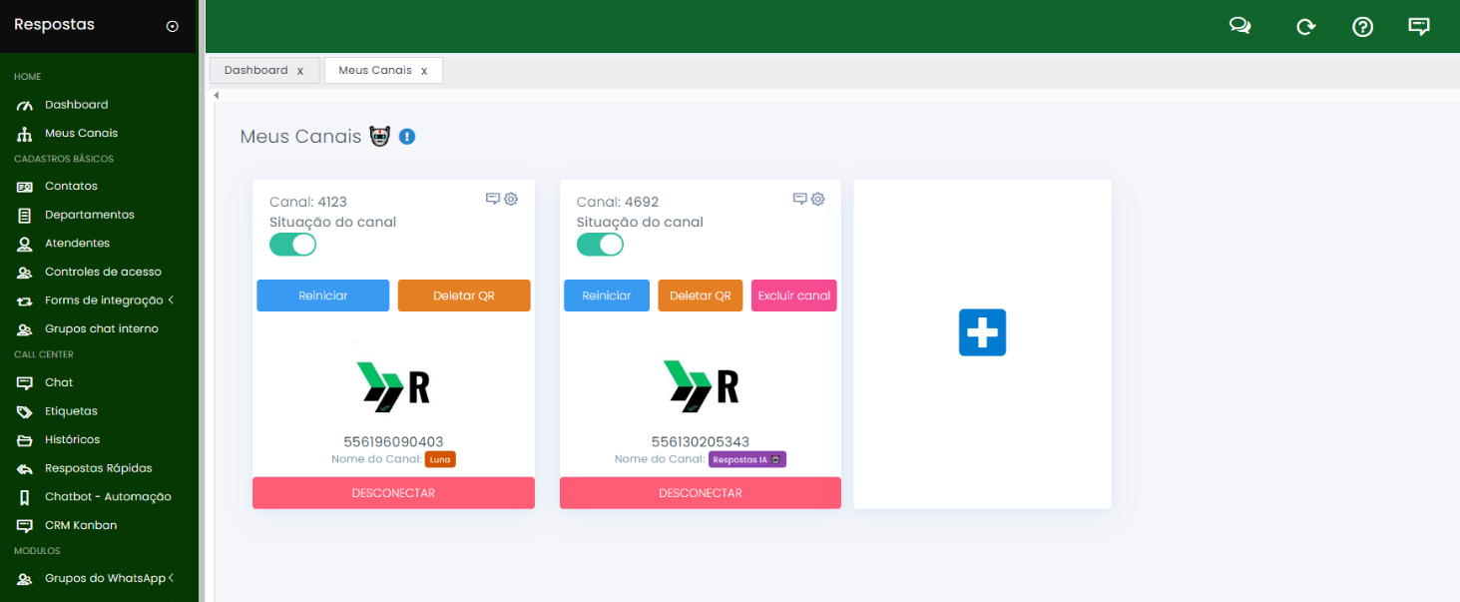Add a new channel with plus icon
The image size is (1460, 602).
pos(982,332)
